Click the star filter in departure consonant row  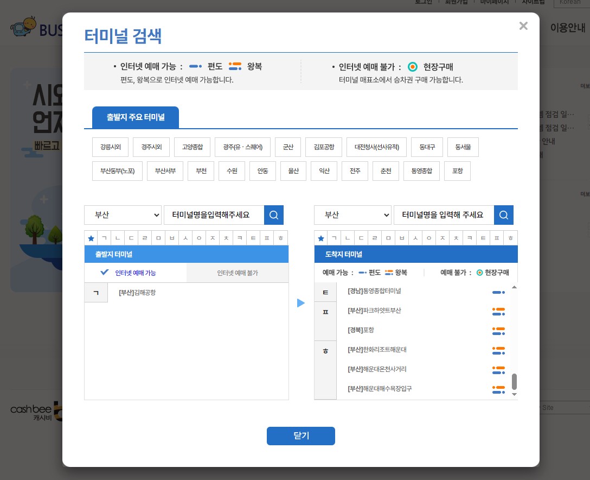tap(91, 238)
